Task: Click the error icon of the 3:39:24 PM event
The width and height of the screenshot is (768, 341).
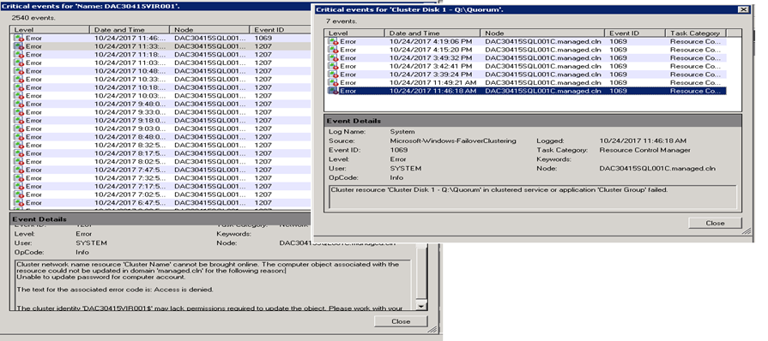Action: point(333,75)
